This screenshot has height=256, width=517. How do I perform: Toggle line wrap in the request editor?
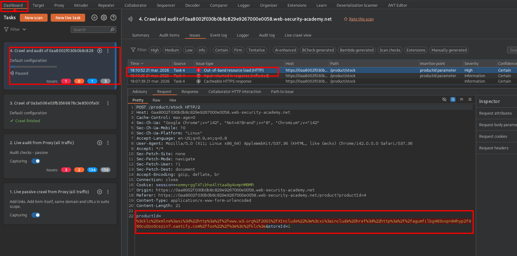(x=453, y=100)
